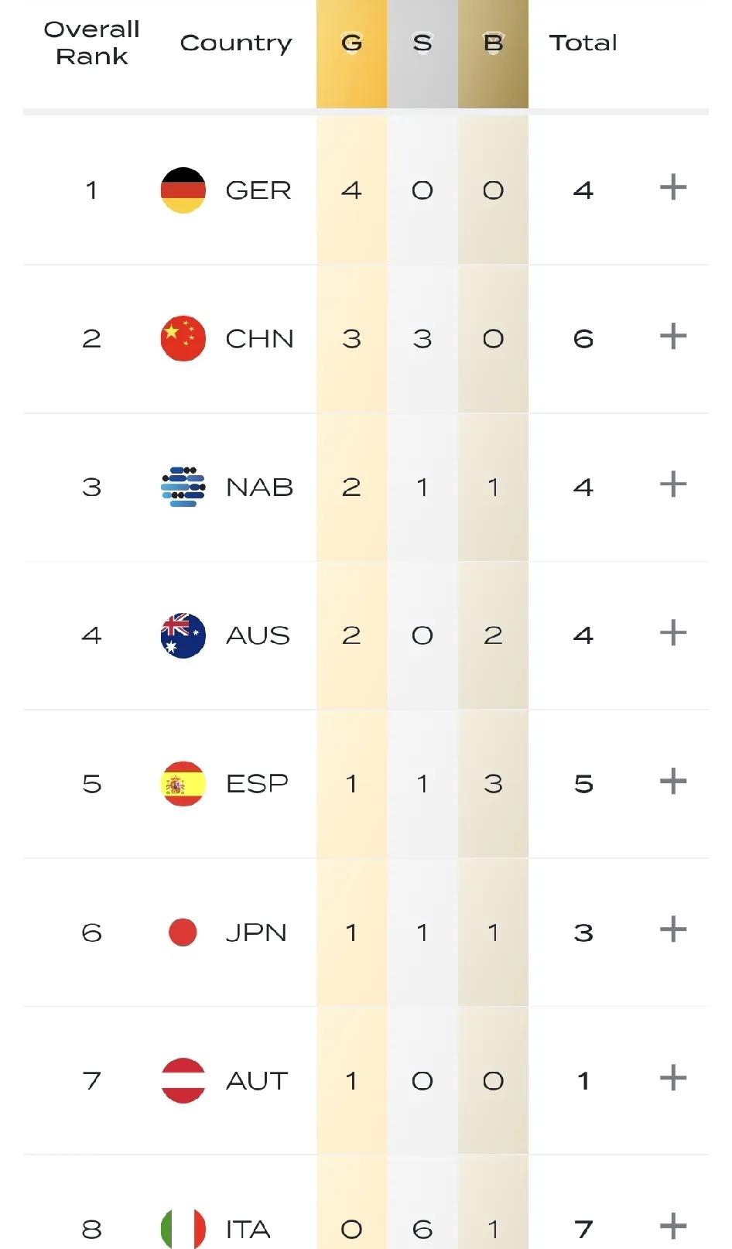Expand the NAB row details
732x1249 pixels.
[x=673, y=484]
